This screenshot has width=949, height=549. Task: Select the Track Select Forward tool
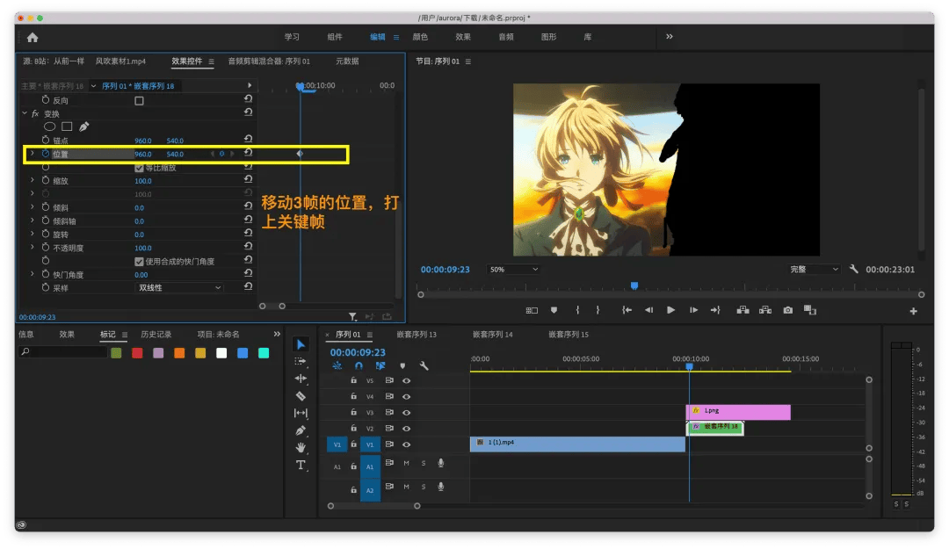coord(301,361)
